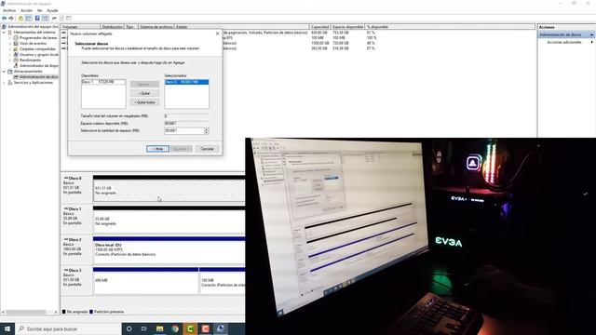Screen dimensions: 596x335
Task: Select Disco local (D:) partition on Disco 2
Action: (x=169, y=252)
